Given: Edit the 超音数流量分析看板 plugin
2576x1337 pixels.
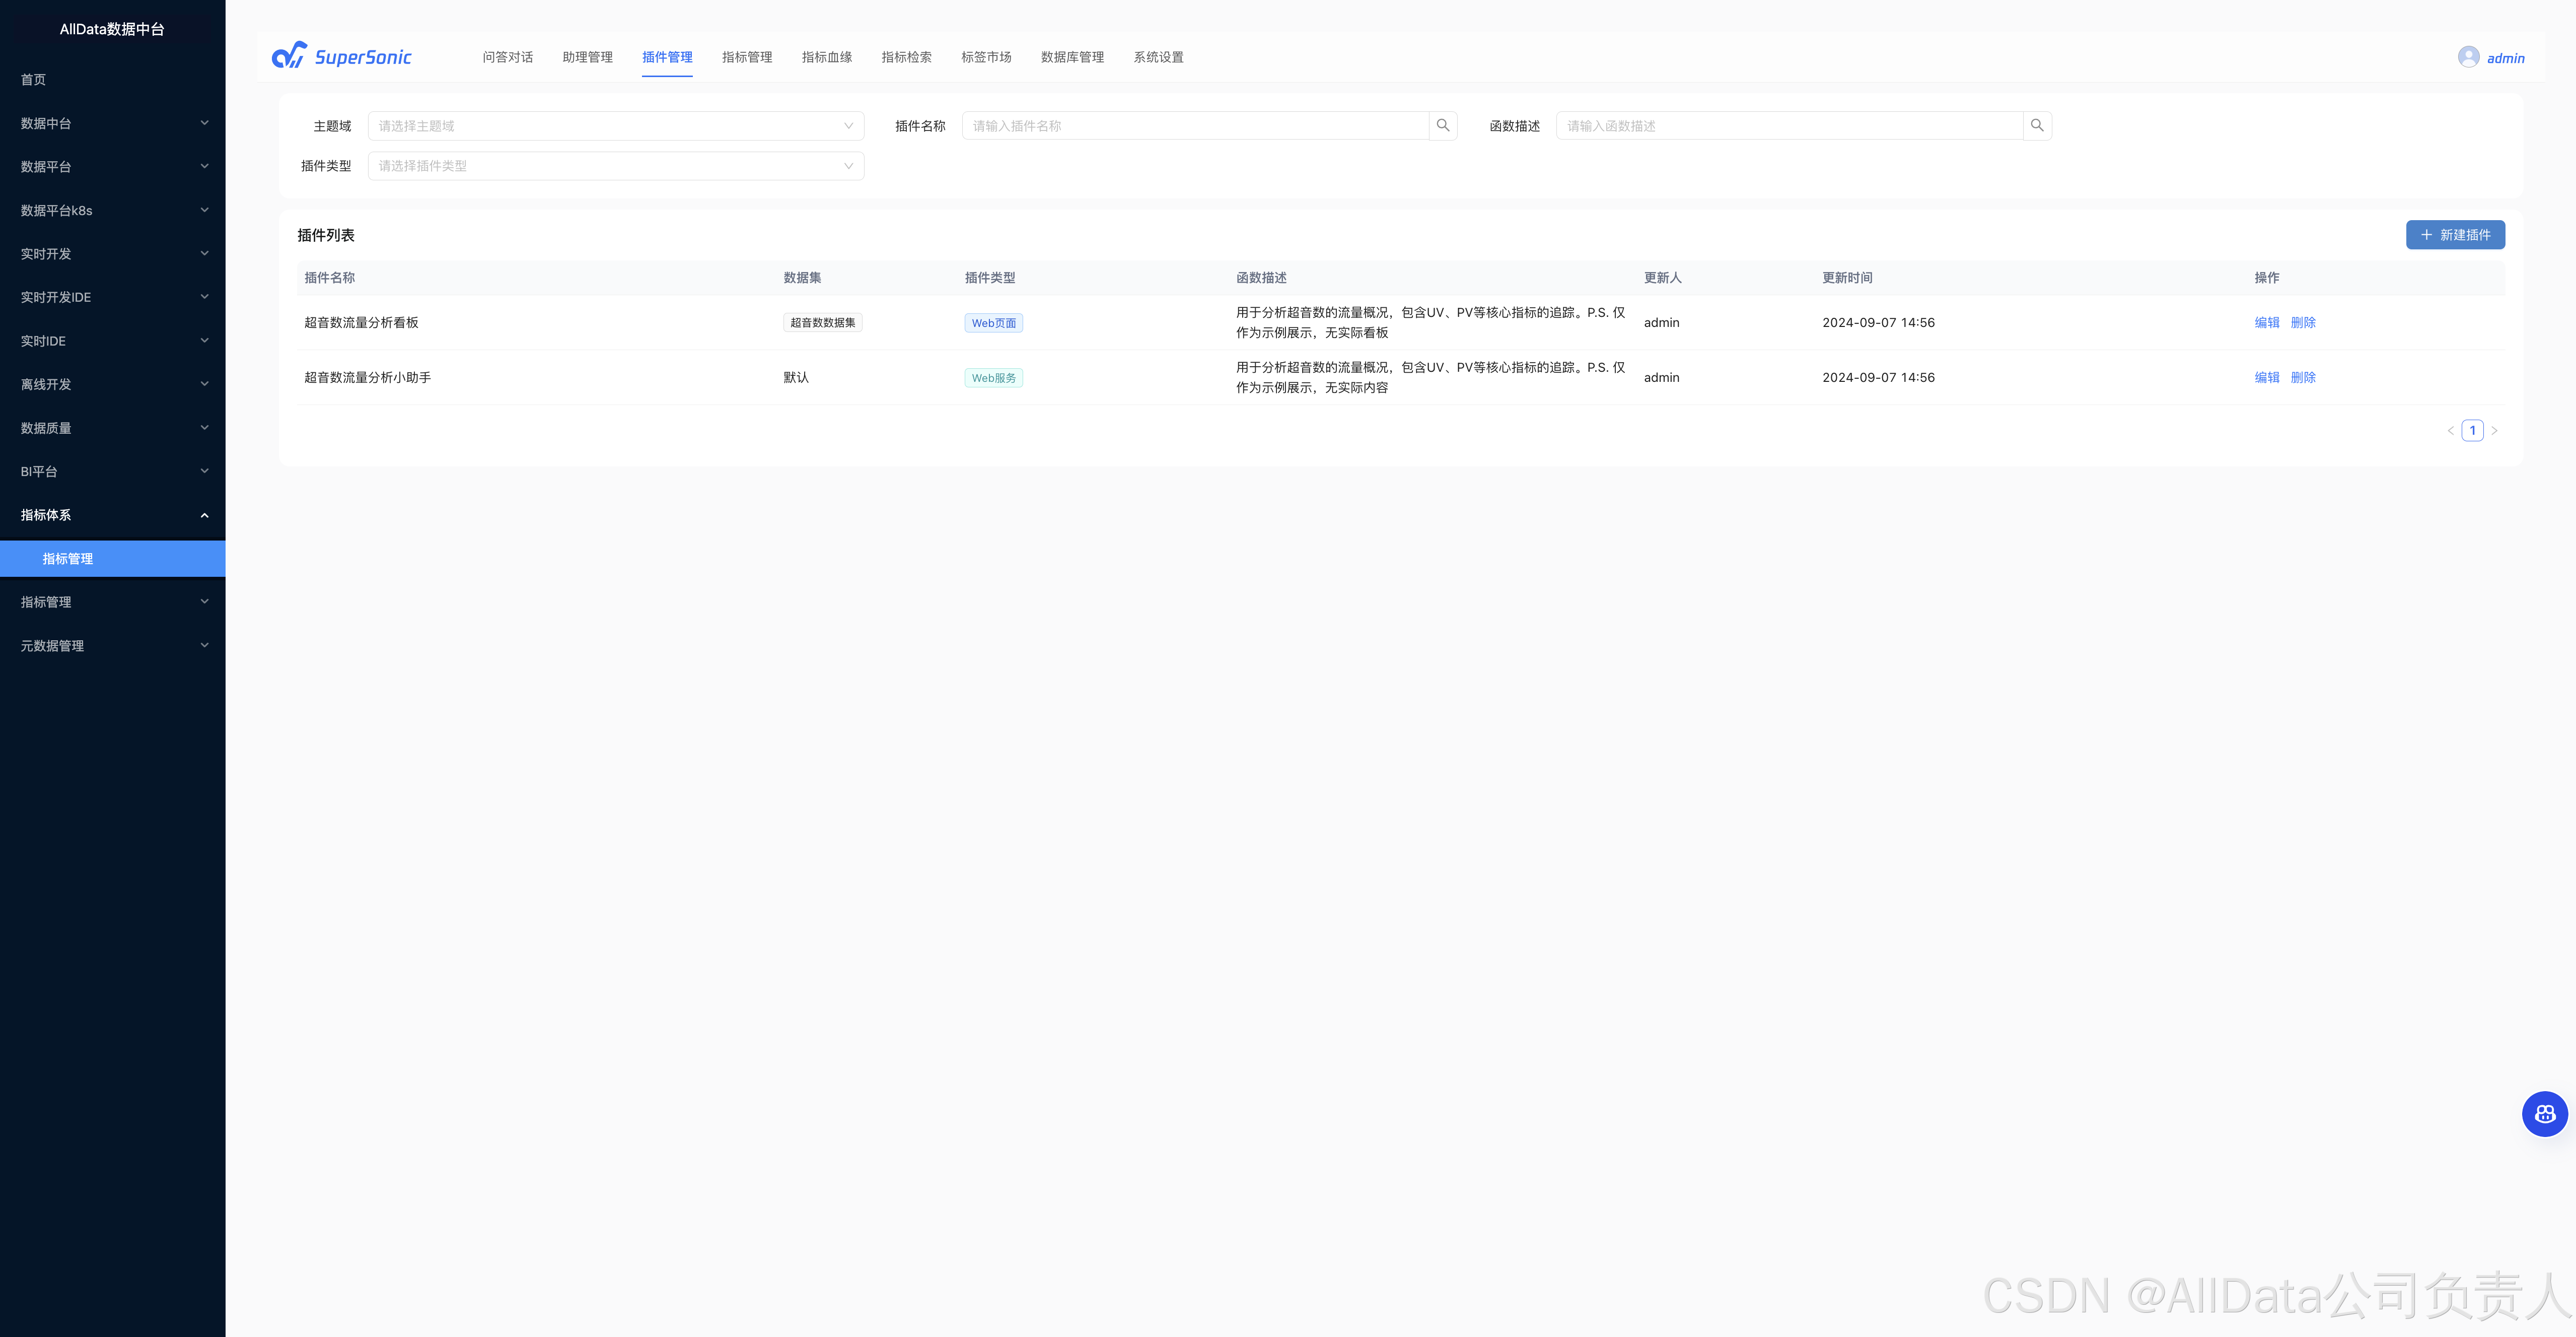Looking at the screenshot, I should pyautogui.click(x=2266, y=322).
